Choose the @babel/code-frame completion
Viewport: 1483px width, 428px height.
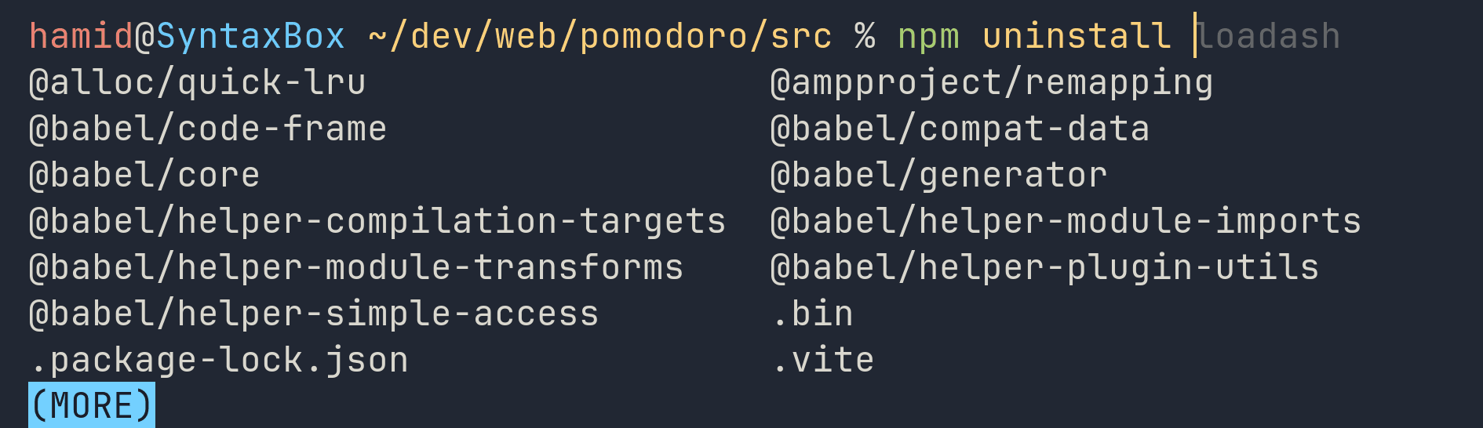[x=208, y=129]
